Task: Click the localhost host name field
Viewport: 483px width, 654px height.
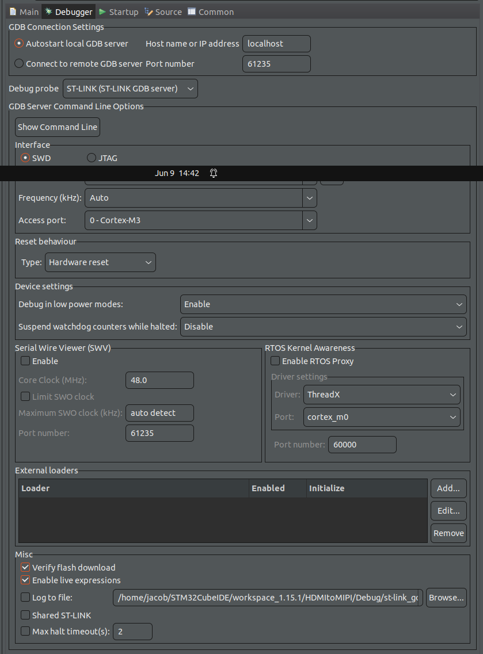Action: pos(276,43)
